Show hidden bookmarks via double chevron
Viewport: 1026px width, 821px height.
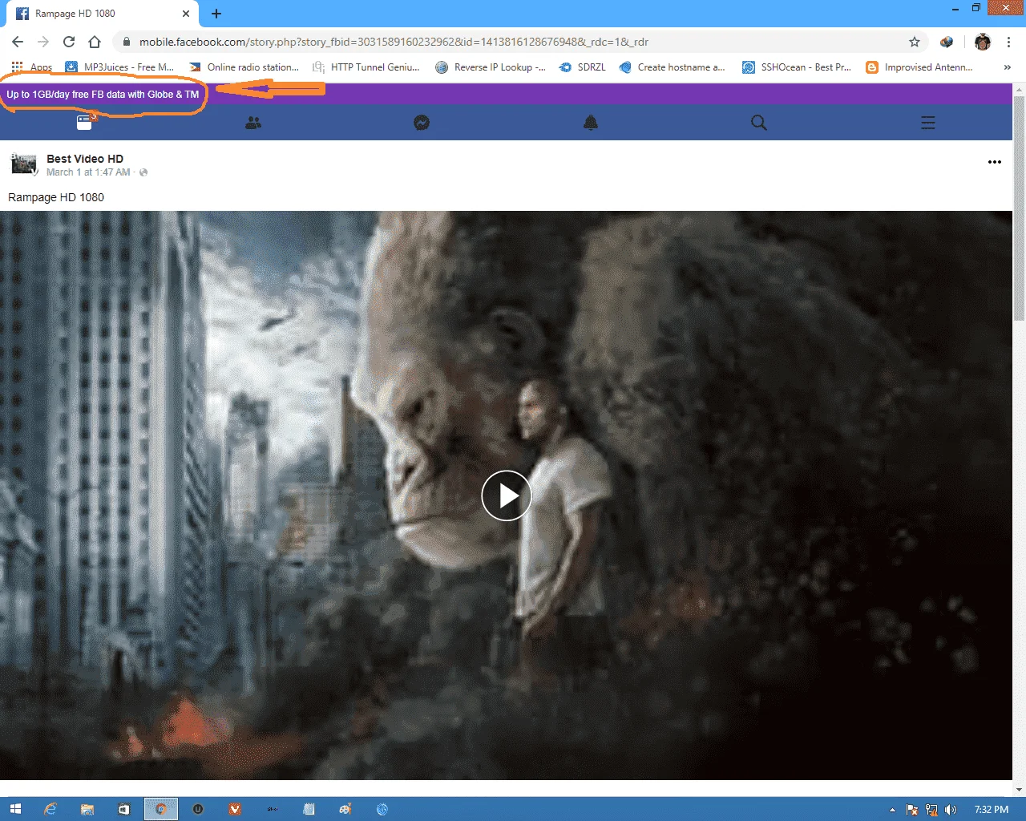click(1008, 67)
